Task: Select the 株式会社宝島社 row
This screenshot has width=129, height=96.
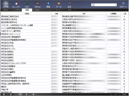Action: click(64, 60)
